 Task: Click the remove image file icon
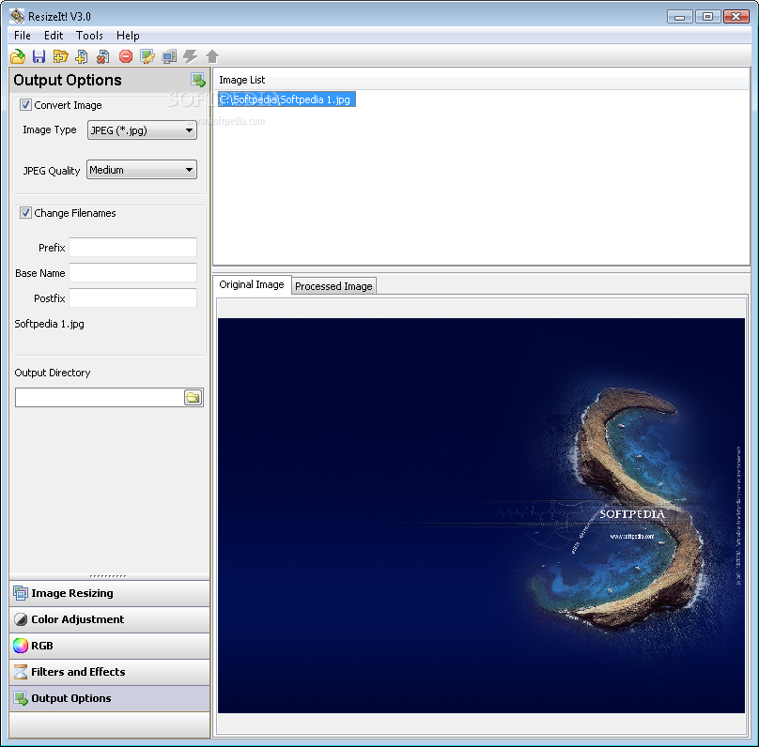pyautogui.click(x=102, y=56)
